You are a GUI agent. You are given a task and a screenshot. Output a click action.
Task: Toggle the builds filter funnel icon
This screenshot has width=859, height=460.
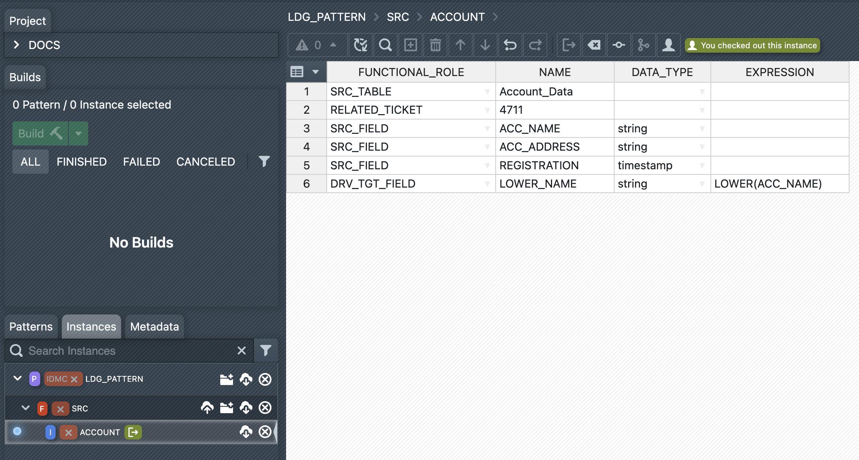(264, 161)
